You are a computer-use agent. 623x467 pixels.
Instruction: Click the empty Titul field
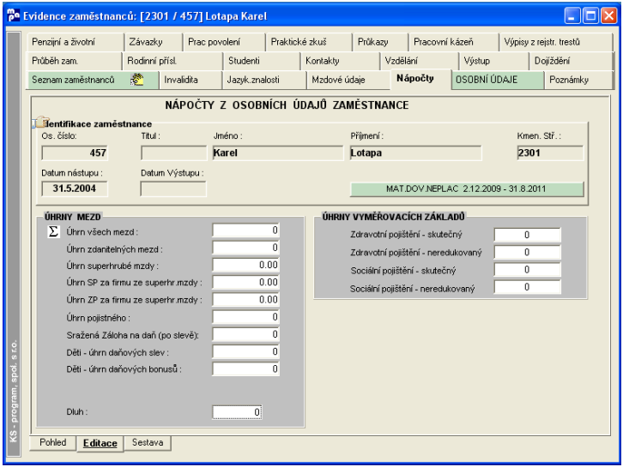click(173, 153)
